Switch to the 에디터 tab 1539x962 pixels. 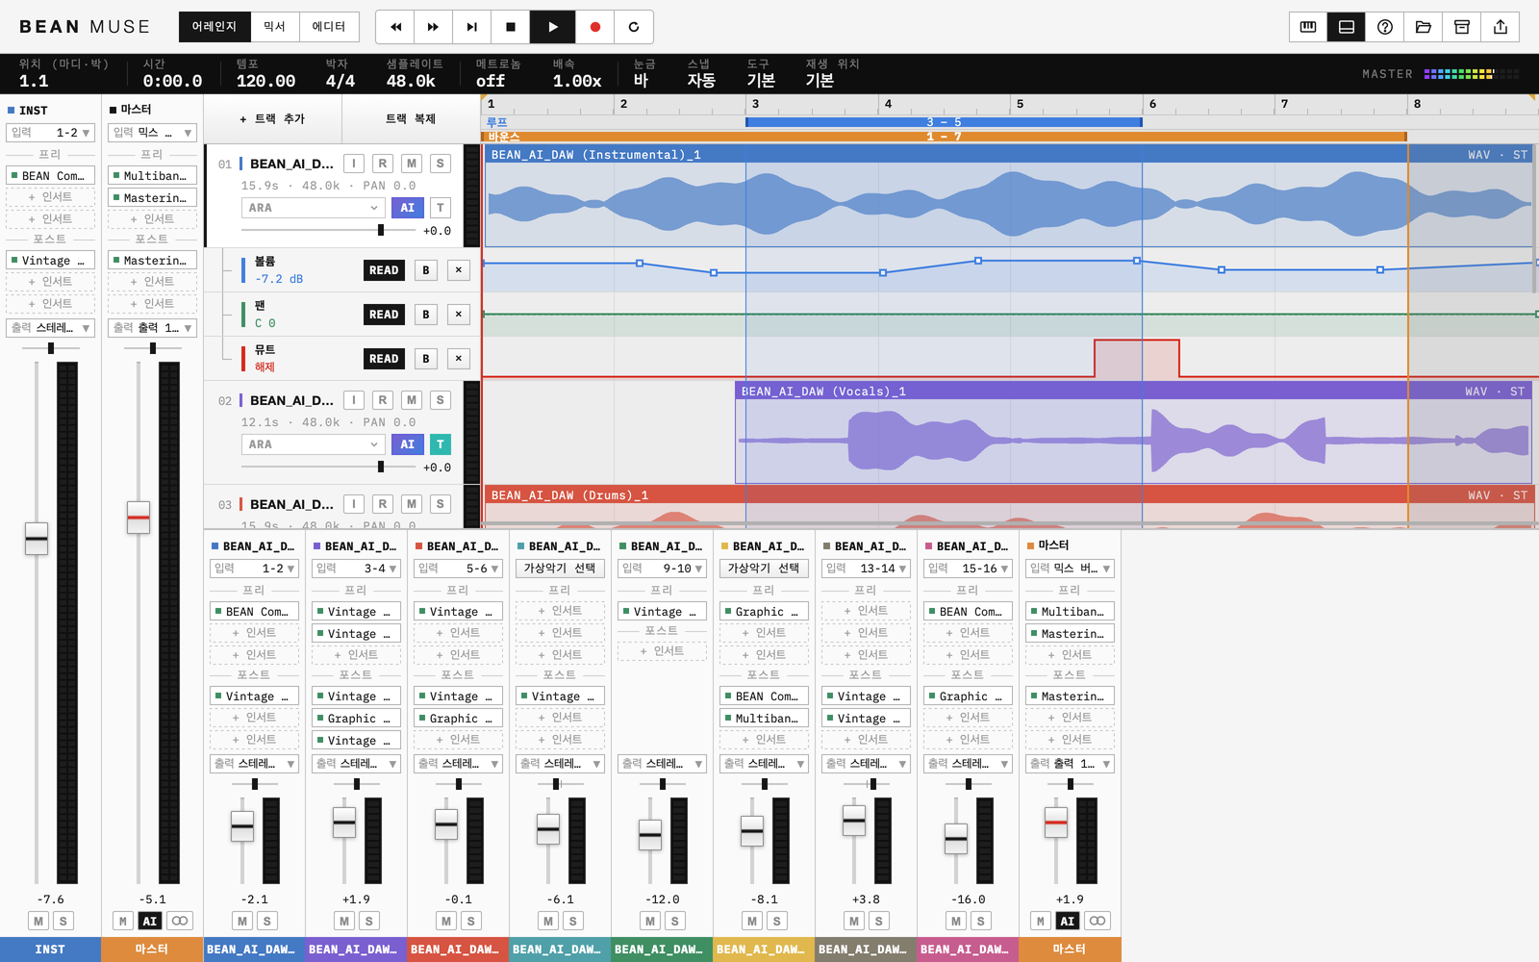pos(329,27)
